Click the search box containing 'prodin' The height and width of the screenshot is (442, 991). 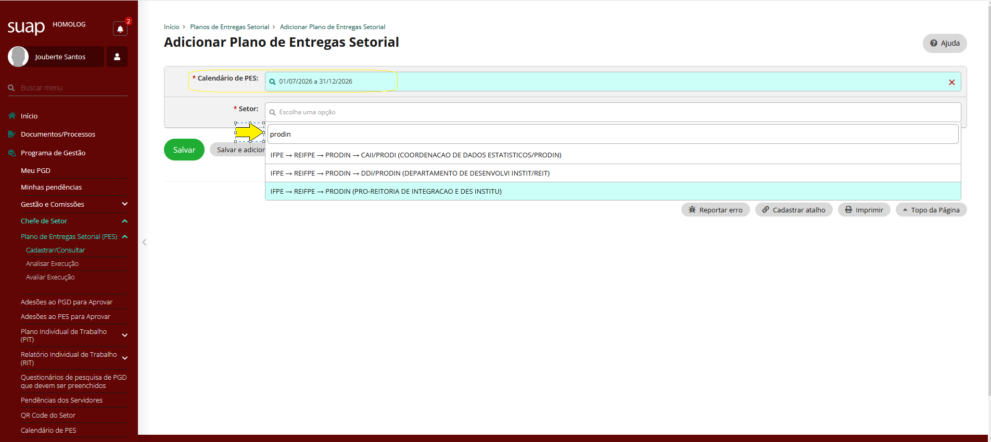[613, 134]
